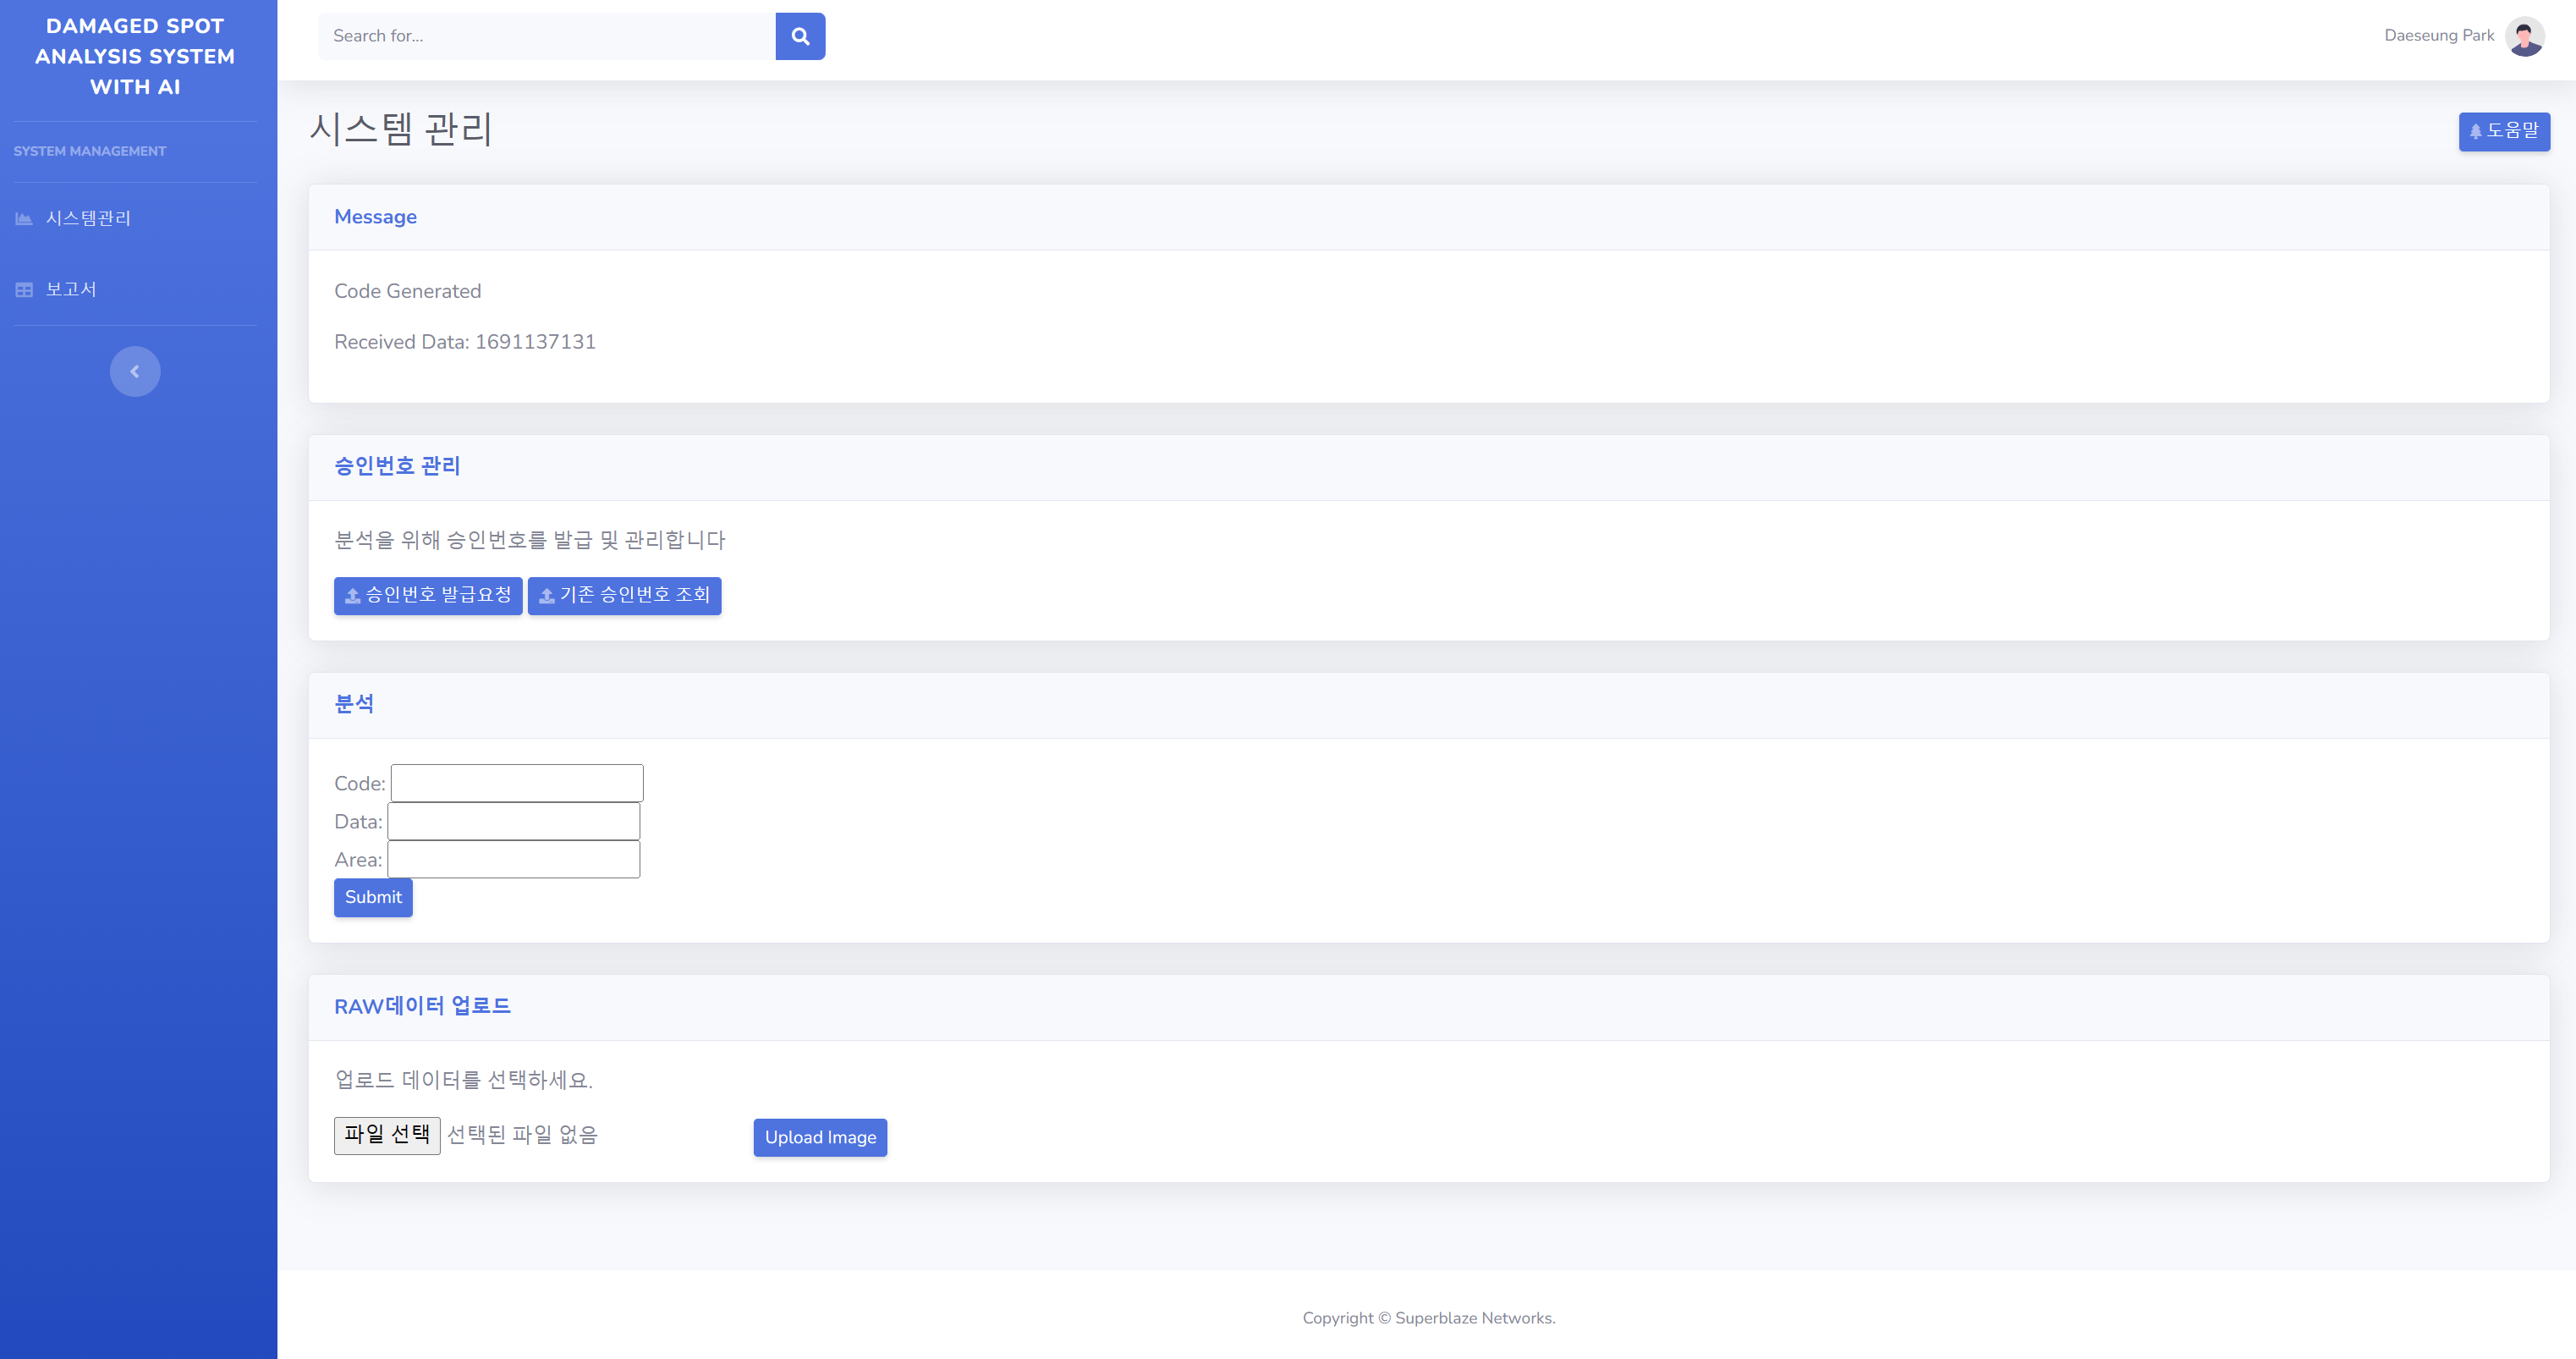
Task: Click the 파일 선택 file picker button
Action: (x=387, y=1135)
